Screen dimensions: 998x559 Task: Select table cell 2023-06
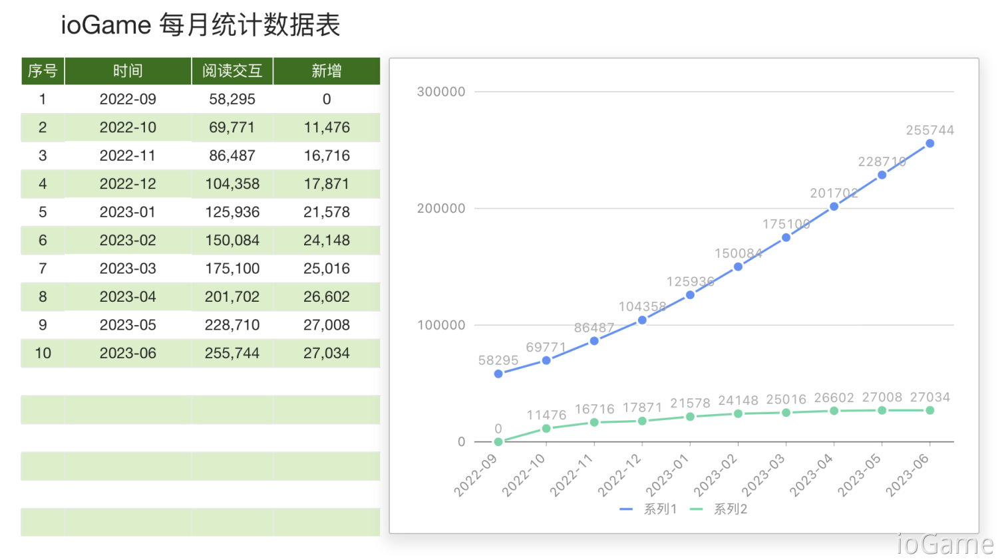[128, 354]
